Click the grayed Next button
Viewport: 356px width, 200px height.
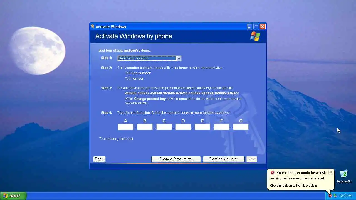pos(252,159)
